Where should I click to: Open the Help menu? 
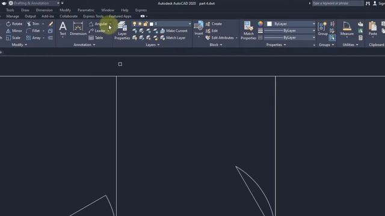point(125,10)
